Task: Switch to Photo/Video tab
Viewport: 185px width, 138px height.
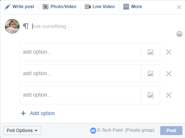Action: click(x=63, y=7)
